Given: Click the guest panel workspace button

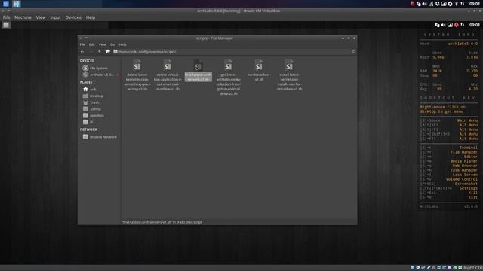Looking at the screenshot, I should [x=6, y=25].
